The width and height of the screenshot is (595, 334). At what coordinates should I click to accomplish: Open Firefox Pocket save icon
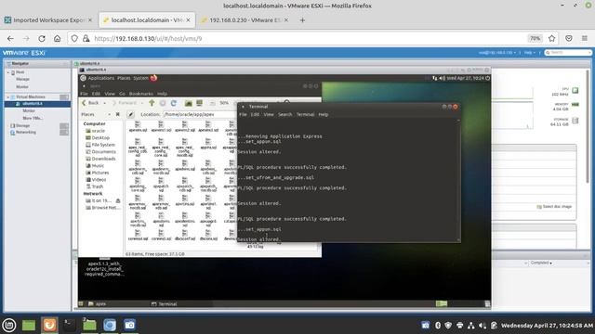coord(569,38)
